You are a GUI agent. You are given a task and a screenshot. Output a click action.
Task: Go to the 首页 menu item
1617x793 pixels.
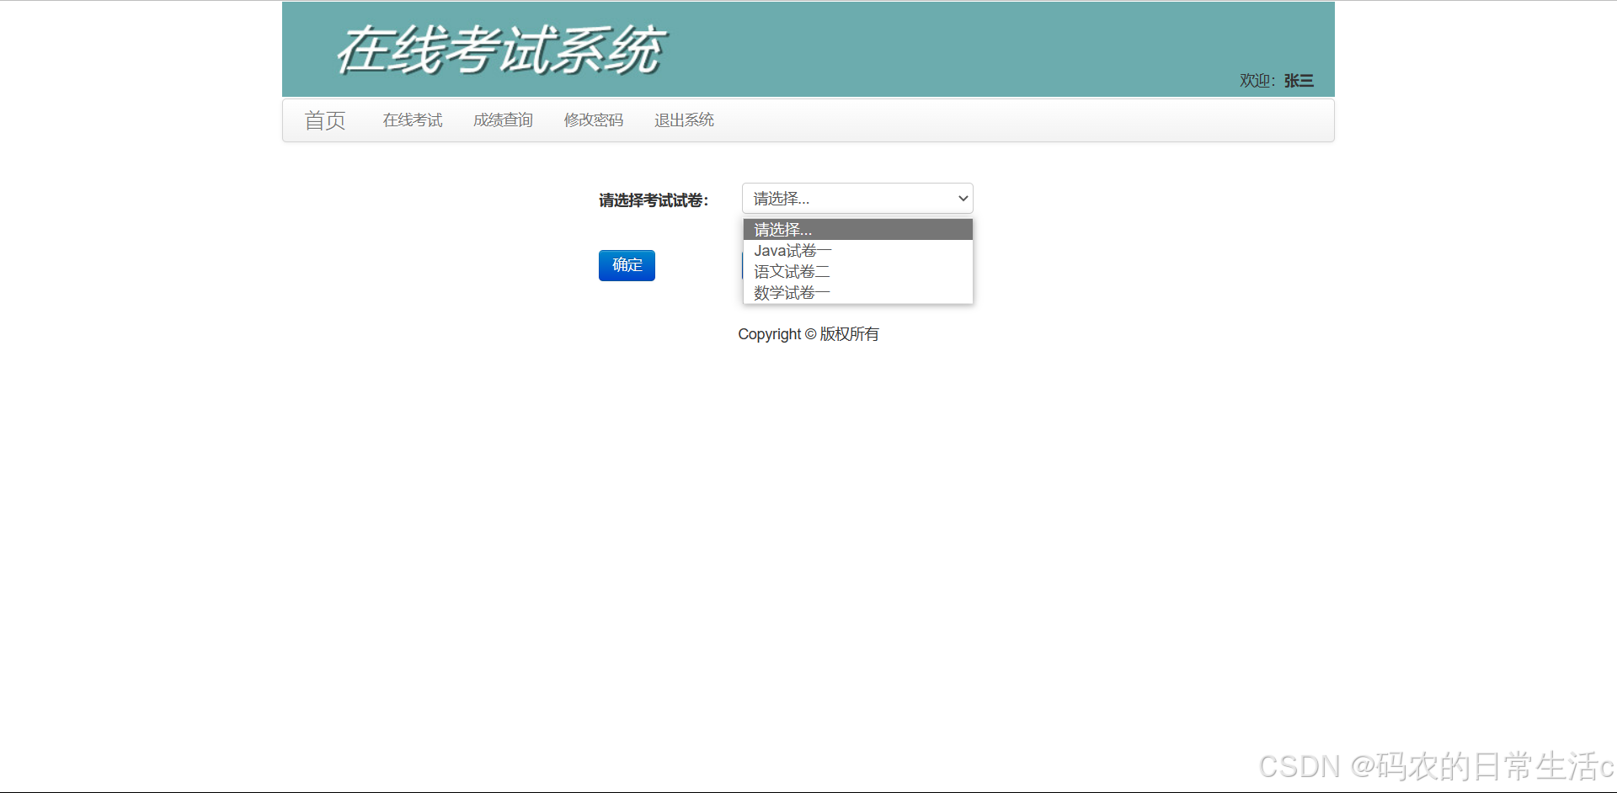pos(324,120)
